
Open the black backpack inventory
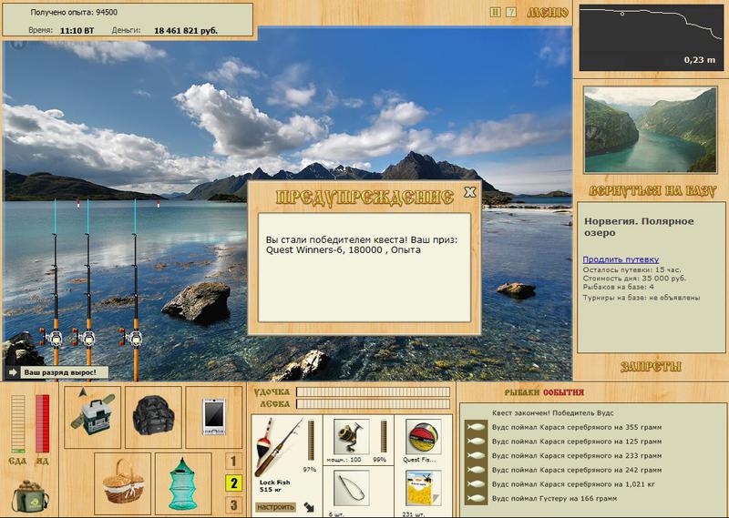pos(153,417)
